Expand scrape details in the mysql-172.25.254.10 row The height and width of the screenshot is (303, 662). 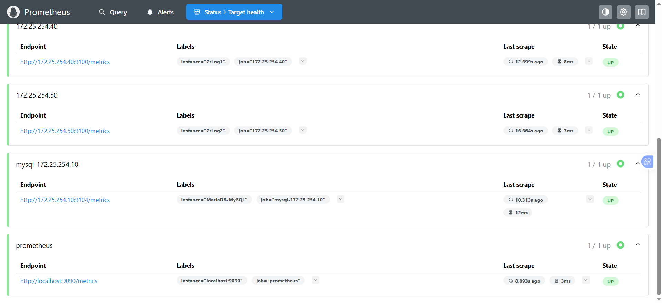[590, 199]
